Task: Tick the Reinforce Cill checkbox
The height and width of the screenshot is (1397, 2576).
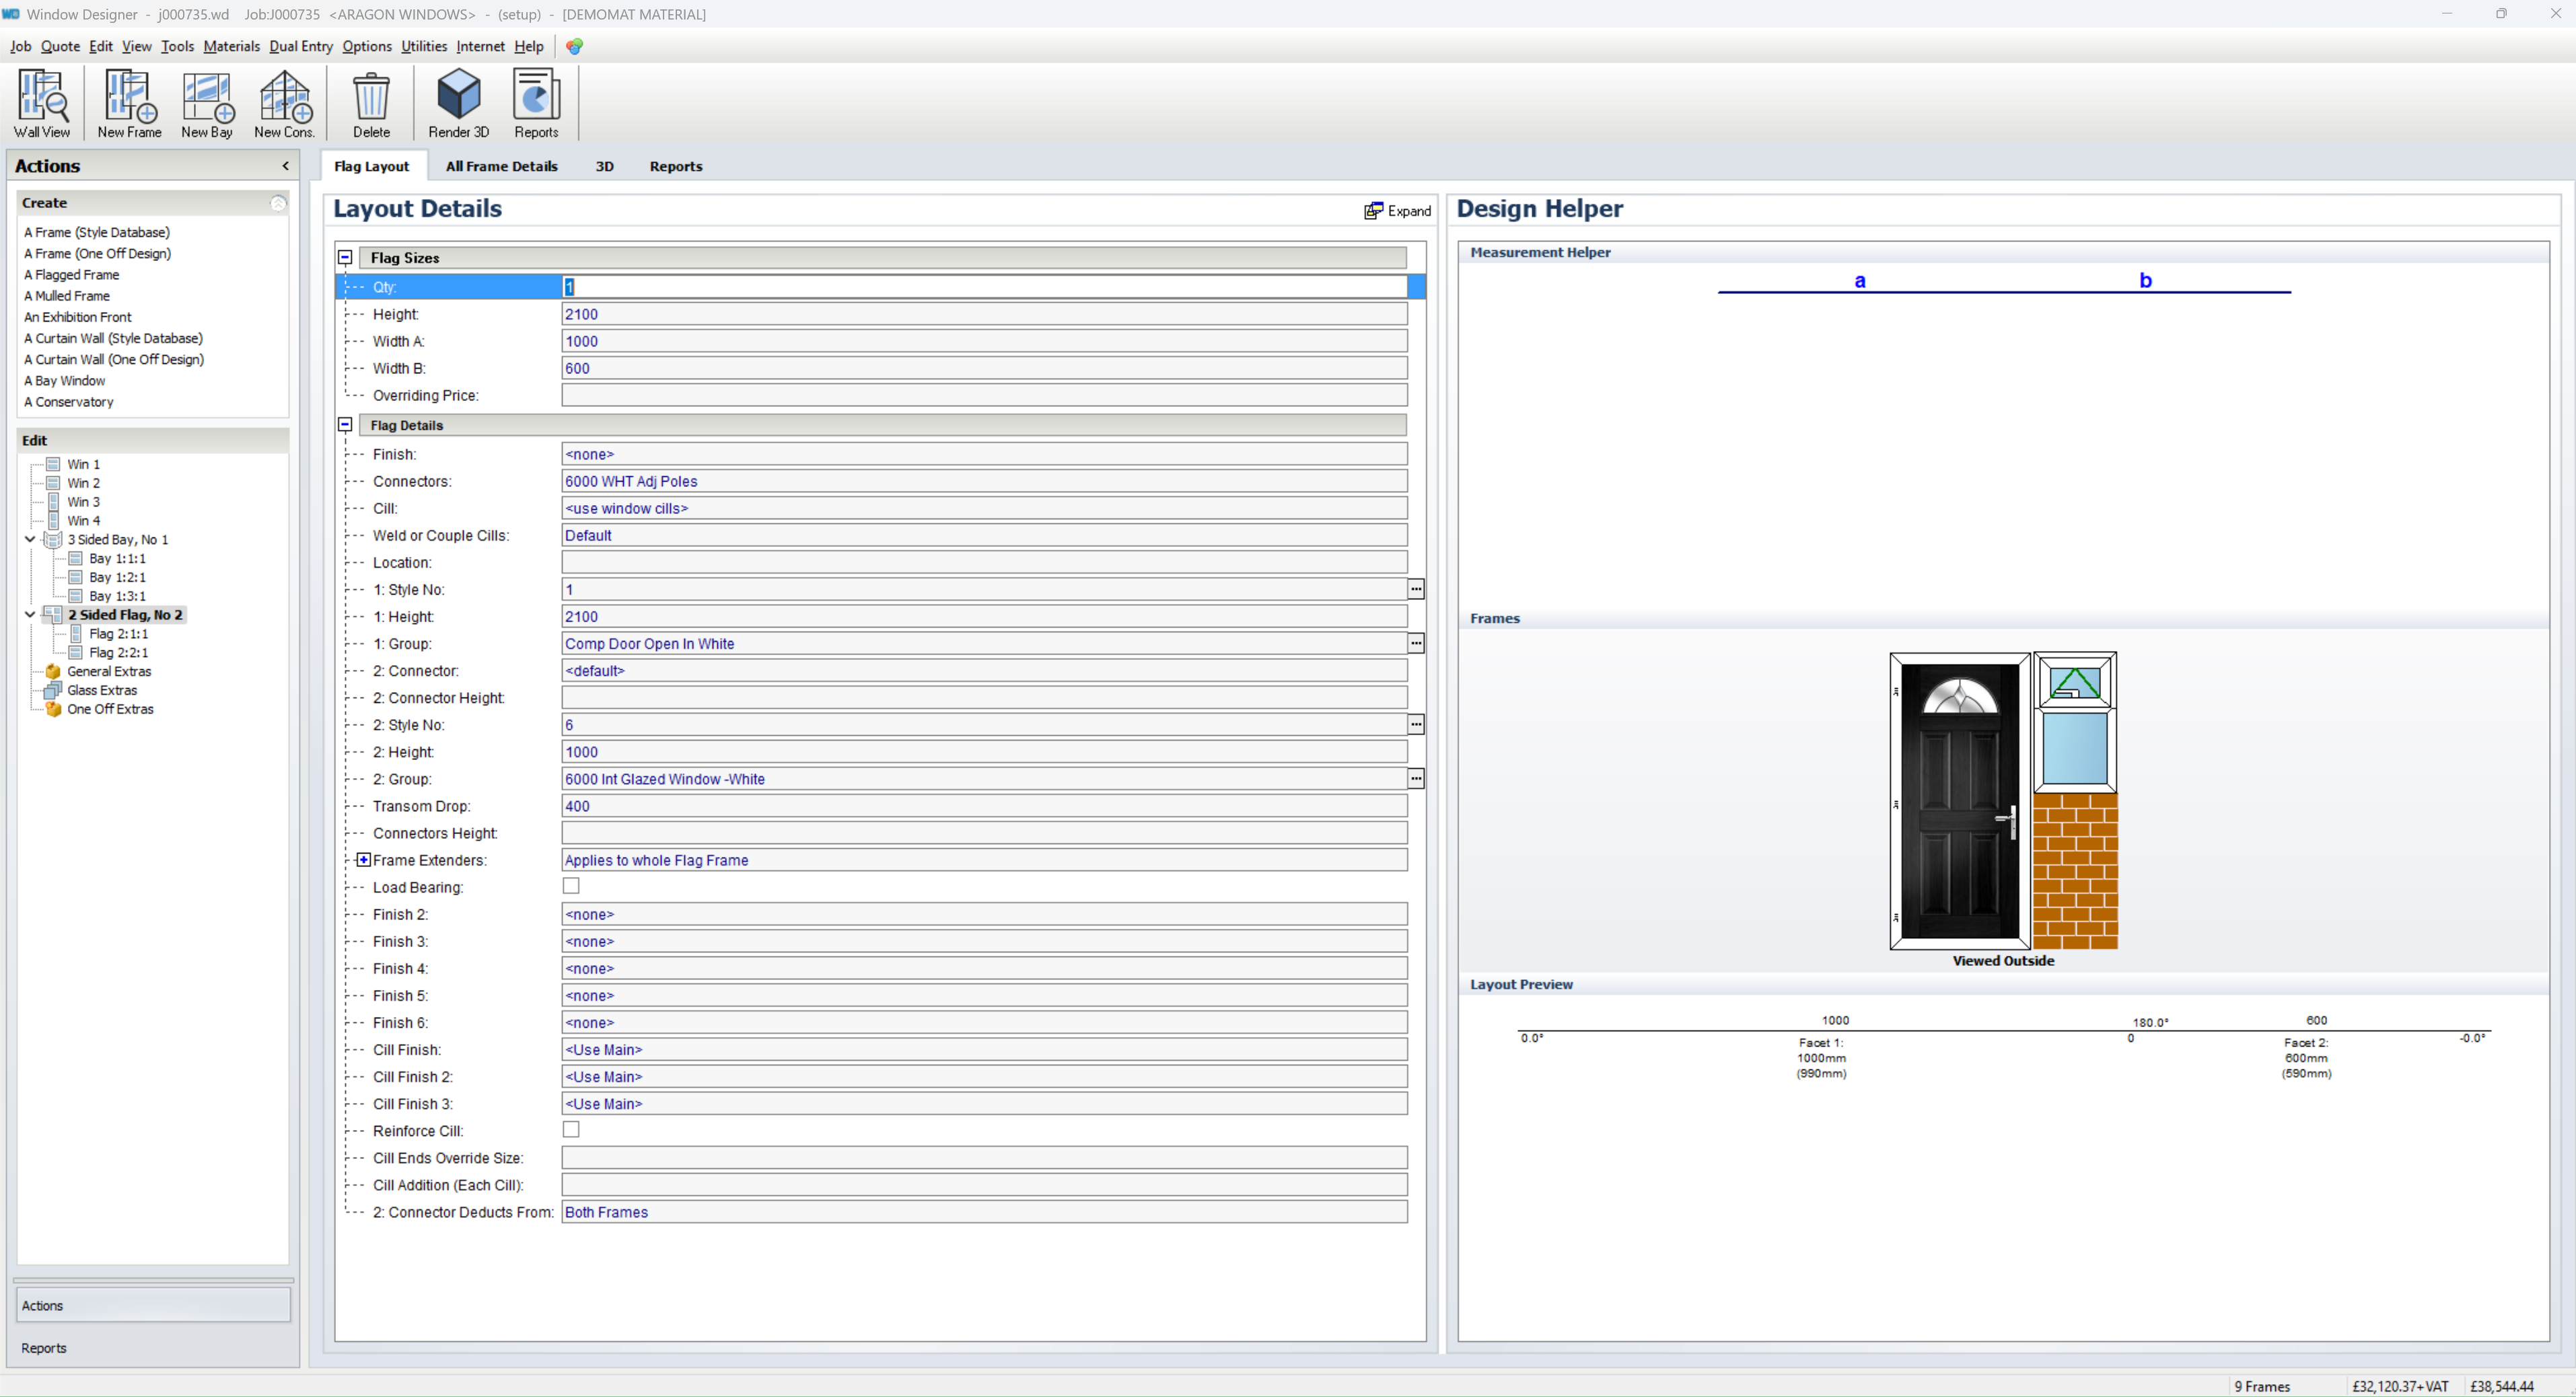Action: (571, 1130)
